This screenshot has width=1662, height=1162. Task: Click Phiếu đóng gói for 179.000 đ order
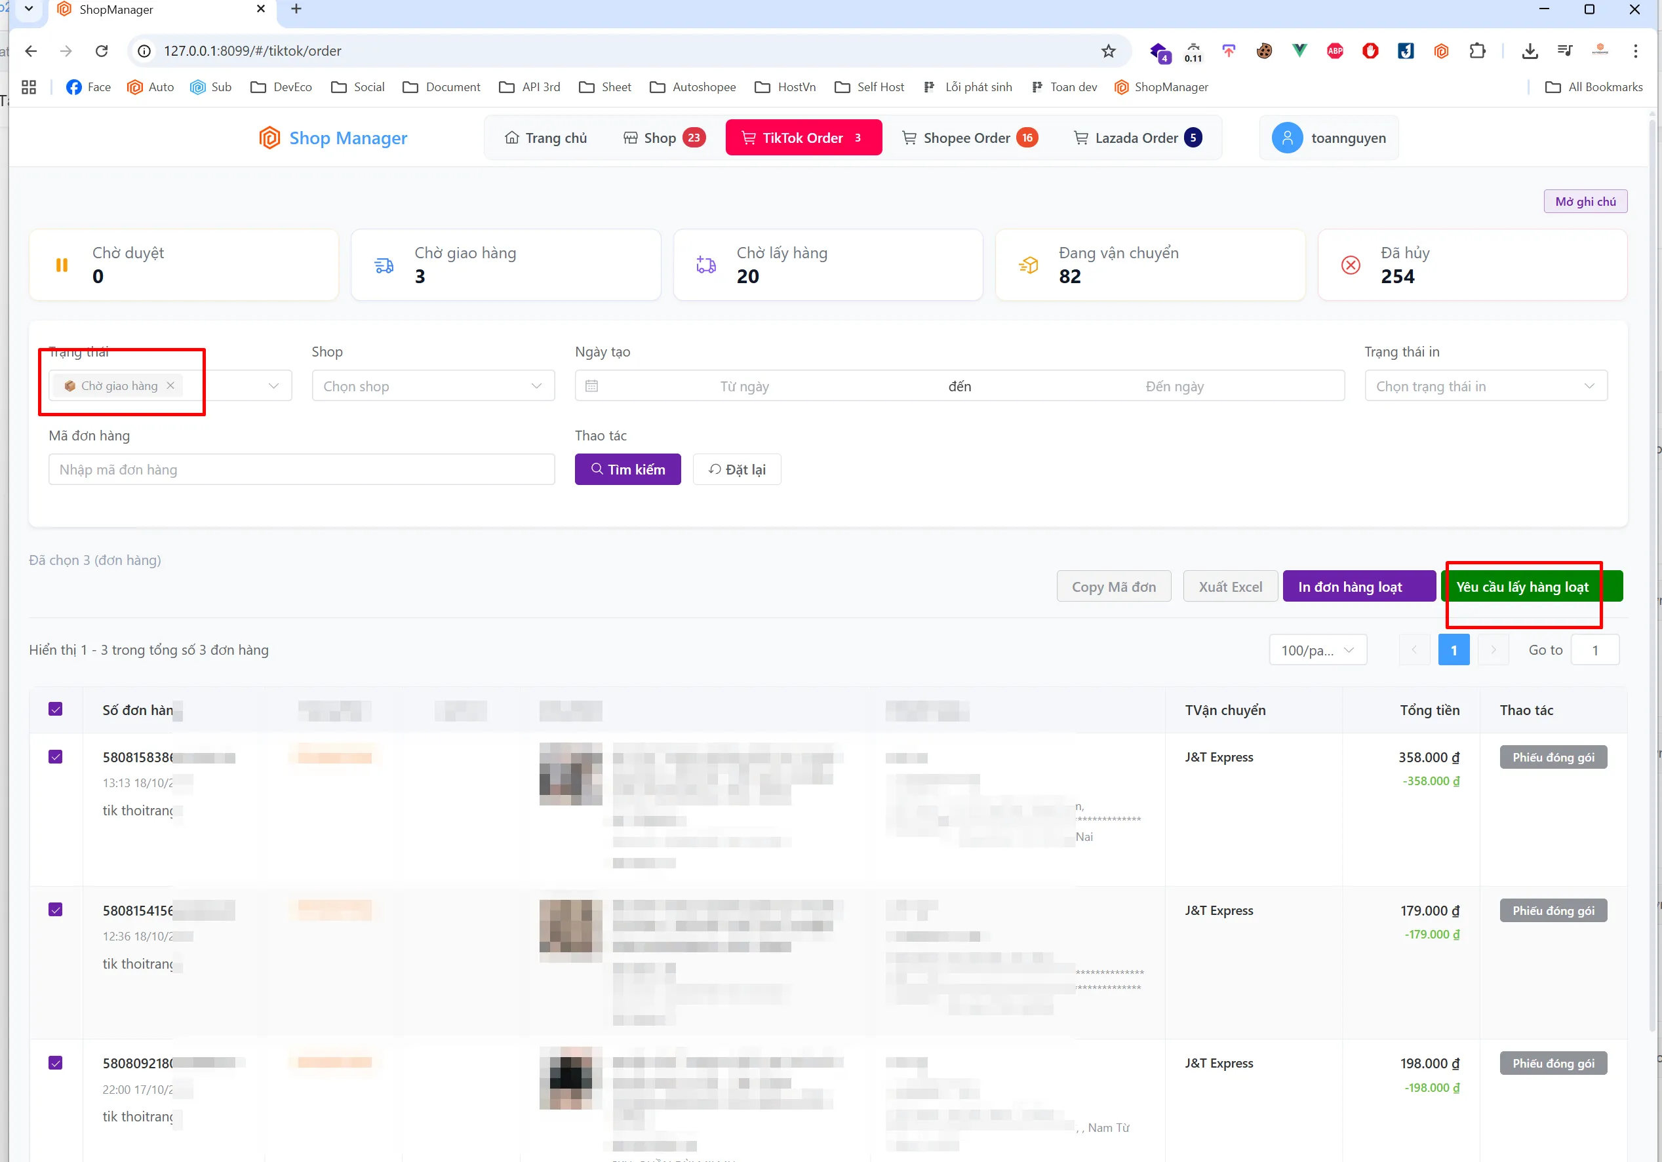click(1553, 910)
